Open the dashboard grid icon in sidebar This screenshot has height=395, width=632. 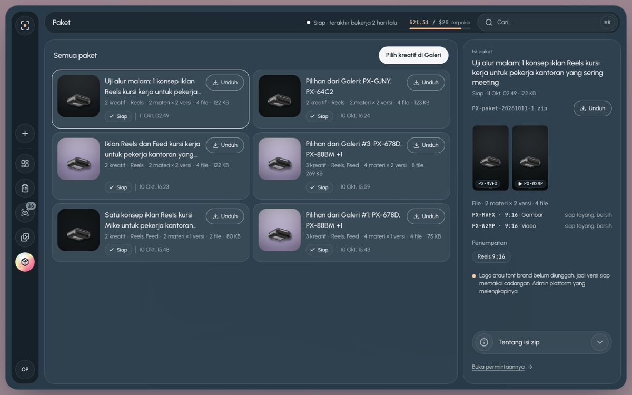(x=25, y=164)
